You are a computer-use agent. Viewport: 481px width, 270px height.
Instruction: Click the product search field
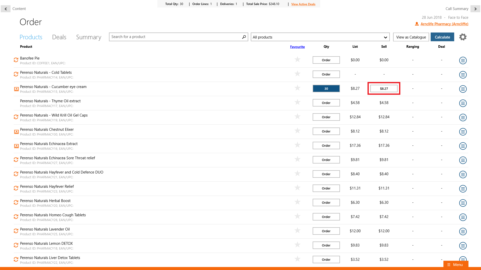point(175,37)
